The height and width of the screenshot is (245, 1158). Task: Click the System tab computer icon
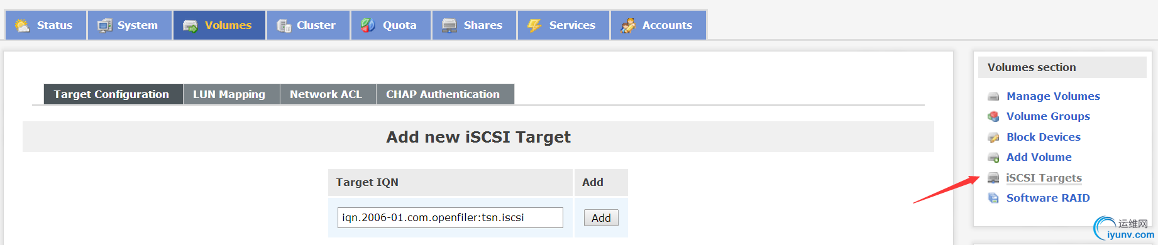tap(104, 26)
